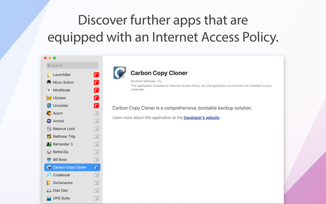326x204 pixels.
Task: Click the Airtool app icon
Action: [49, 121]
